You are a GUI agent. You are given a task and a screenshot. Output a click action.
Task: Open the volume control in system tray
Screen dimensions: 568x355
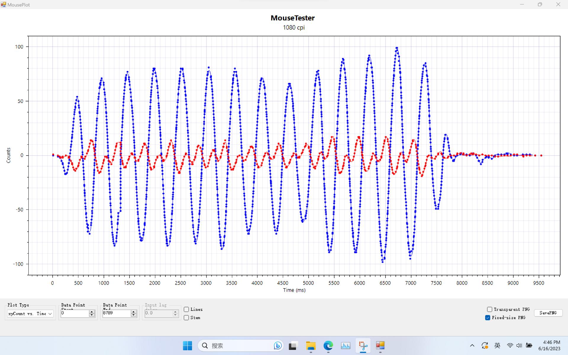click(519, 346)
